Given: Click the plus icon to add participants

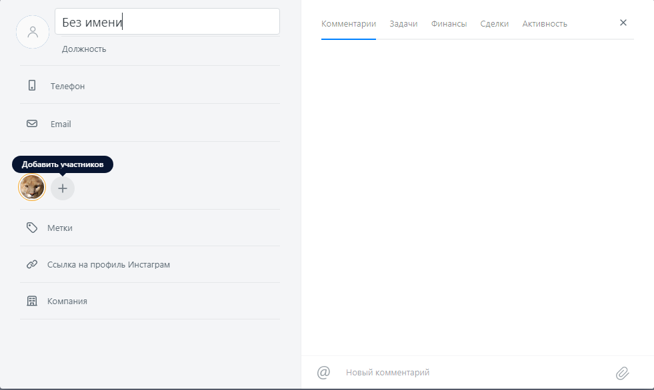Looking at the screenshot, I should 63,188.
